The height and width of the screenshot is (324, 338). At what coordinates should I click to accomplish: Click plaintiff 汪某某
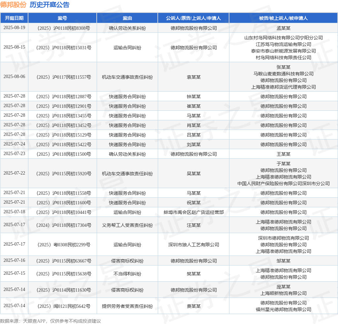coord(193,225)
